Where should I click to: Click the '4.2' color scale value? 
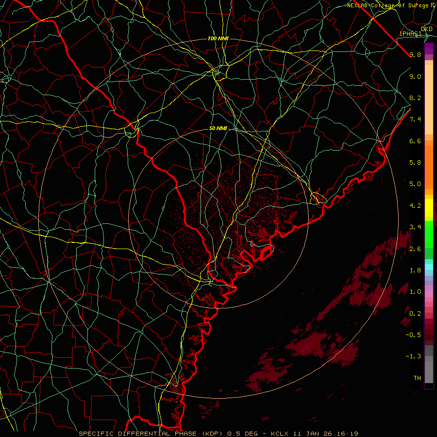click(415, 206)
